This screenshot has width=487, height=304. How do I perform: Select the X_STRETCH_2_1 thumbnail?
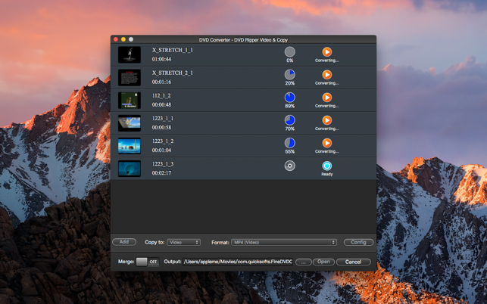[x=130, y=78]
